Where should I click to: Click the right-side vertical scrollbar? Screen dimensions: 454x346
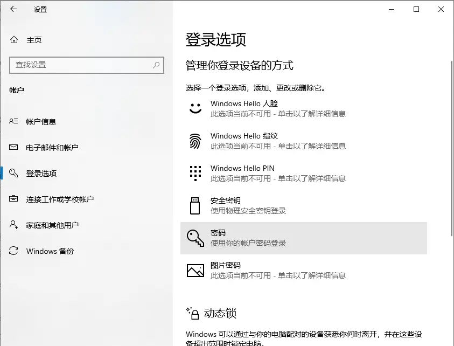pyautogui.click(x=452, y=148)
